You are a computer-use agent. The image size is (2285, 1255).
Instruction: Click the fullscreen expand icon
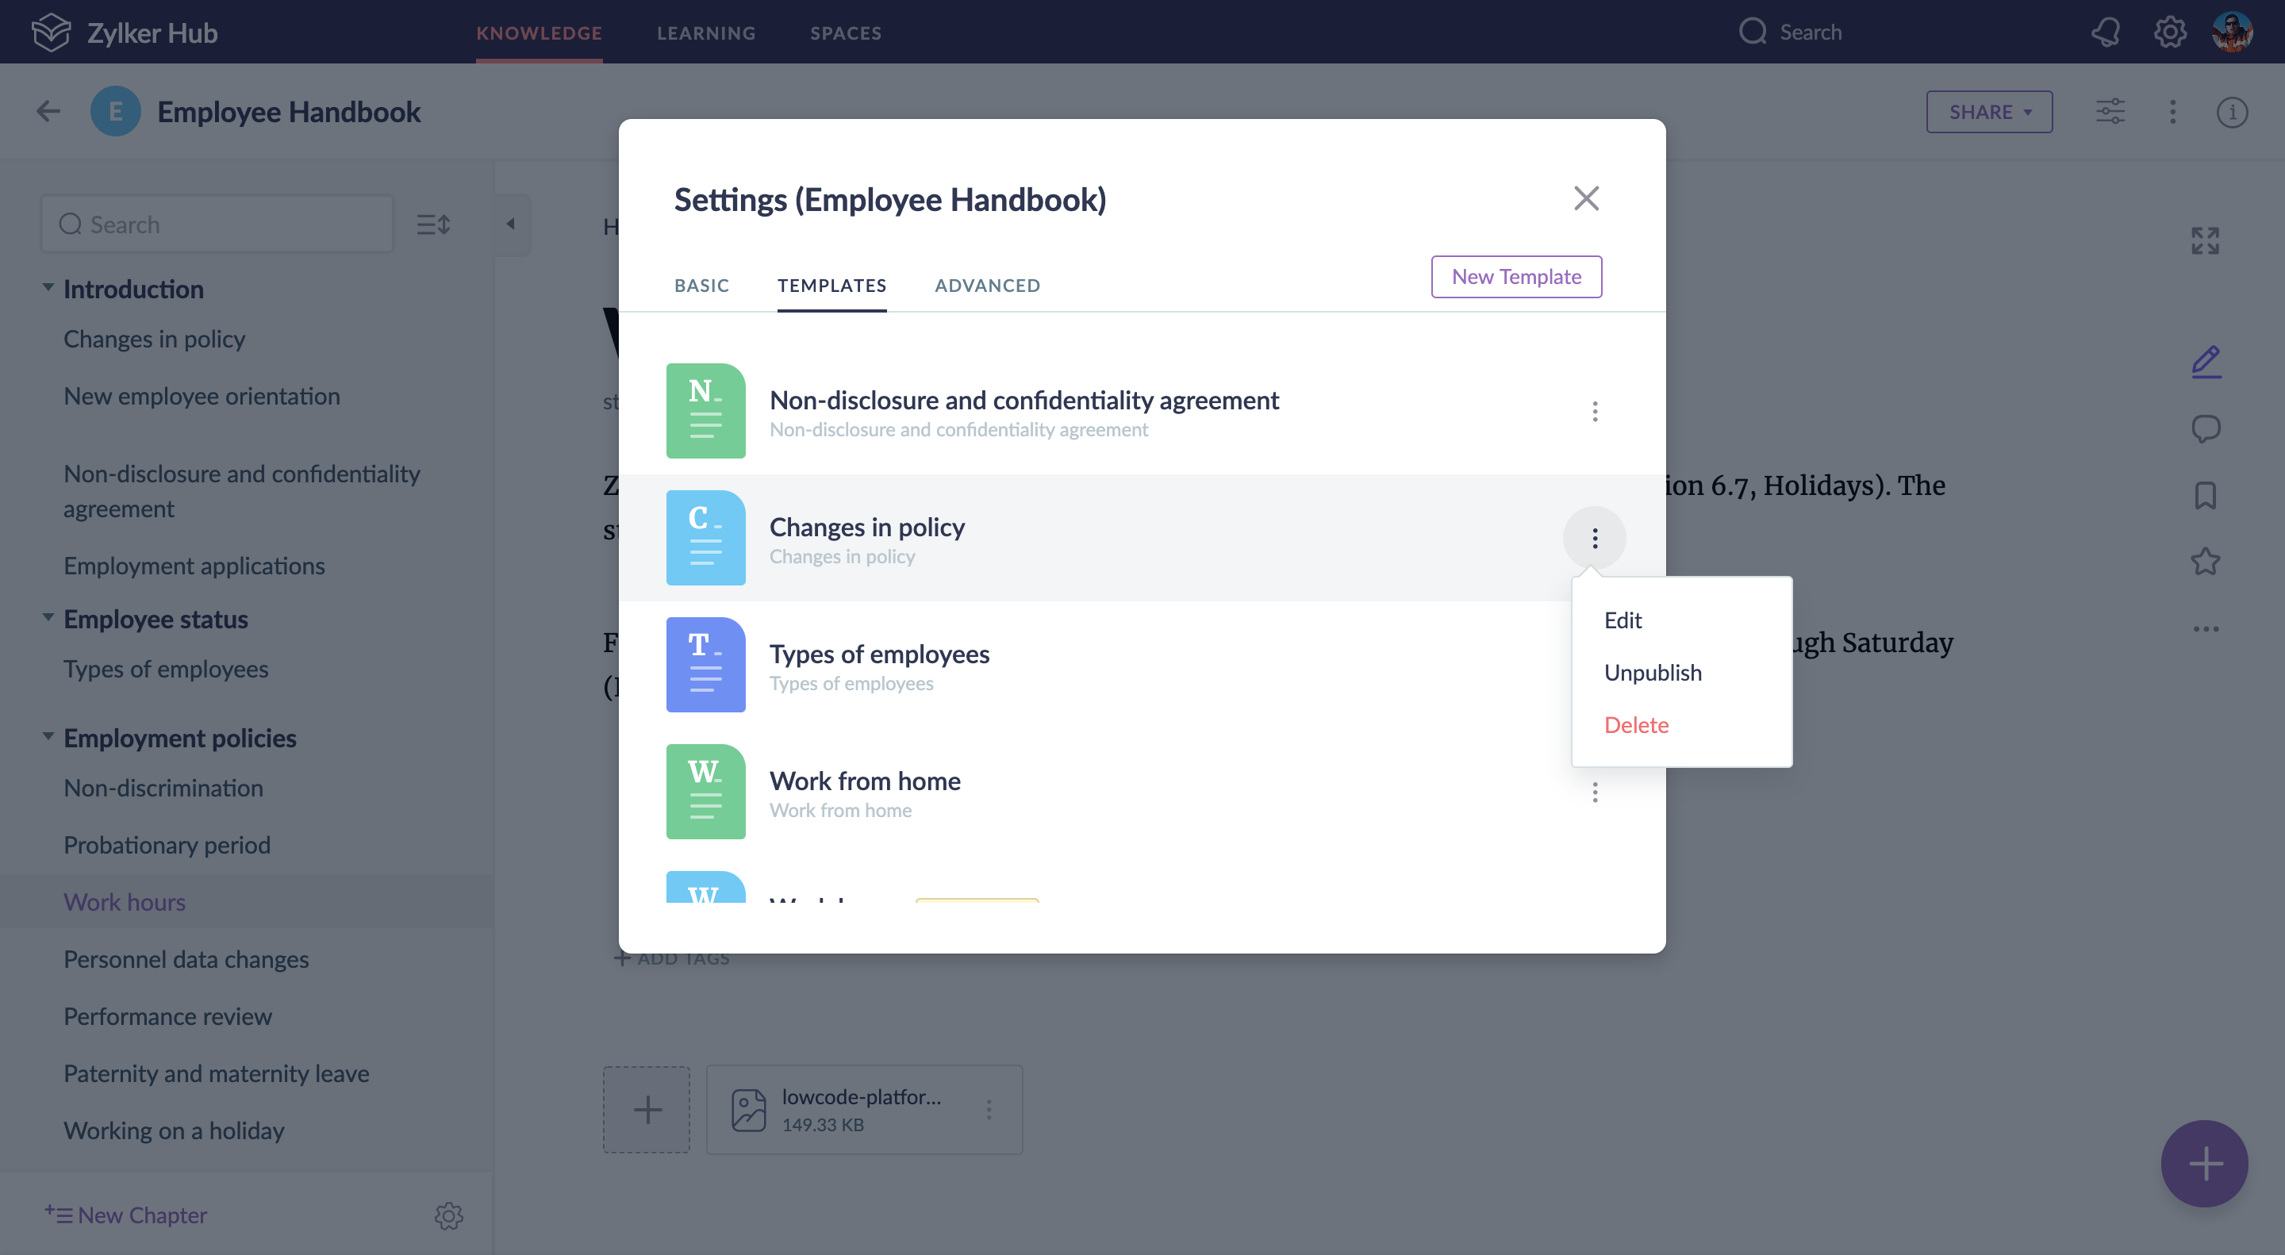(2205, 240)
